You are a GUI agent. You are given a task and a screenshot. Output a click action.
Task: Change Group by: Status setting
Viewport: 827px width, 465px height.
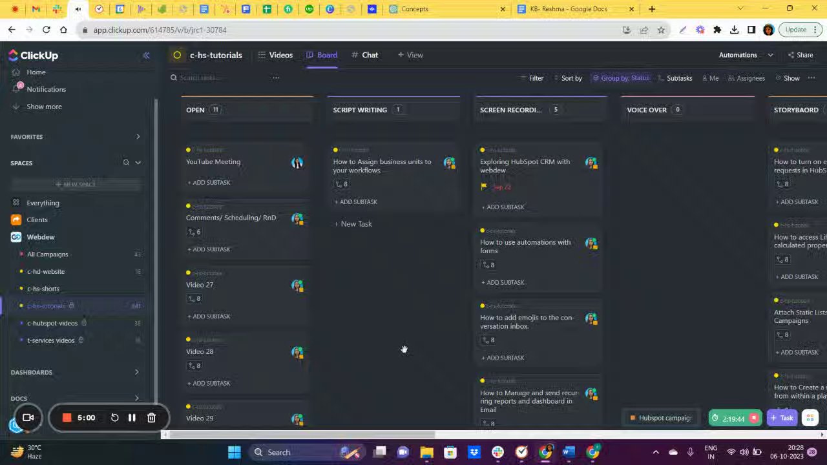click(x=620, y=78)
